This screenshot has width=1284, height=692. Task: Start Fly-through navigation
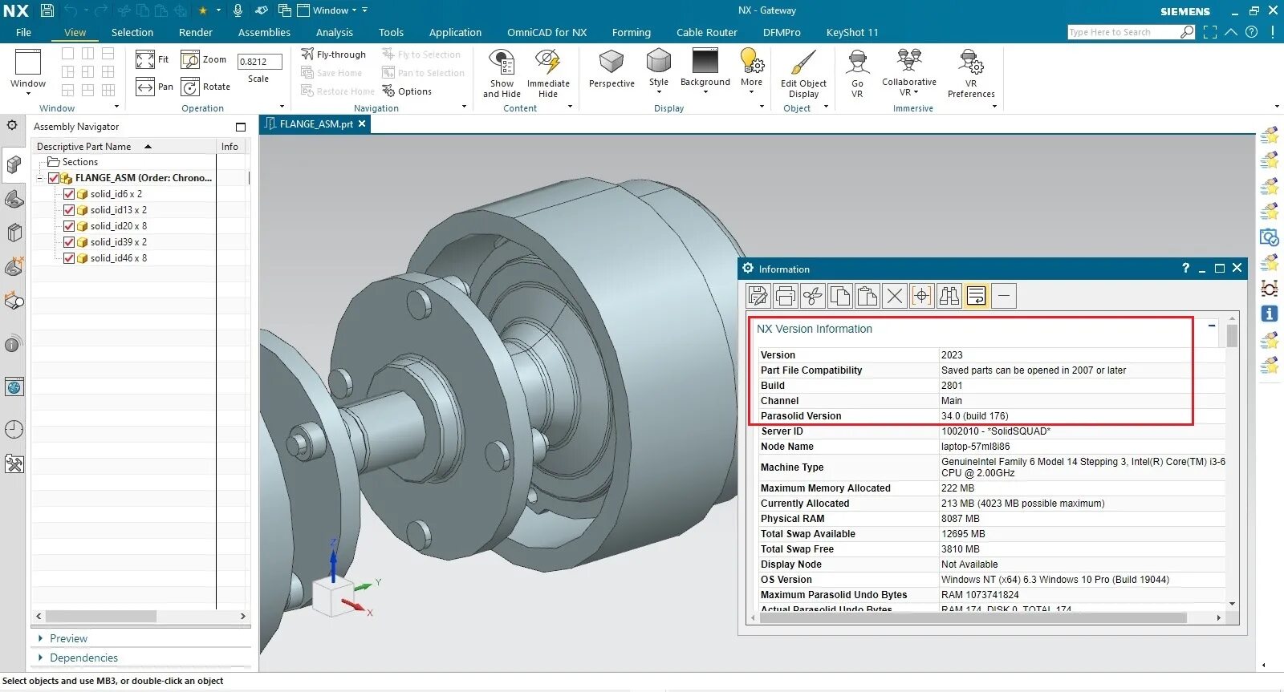[333, 55]
